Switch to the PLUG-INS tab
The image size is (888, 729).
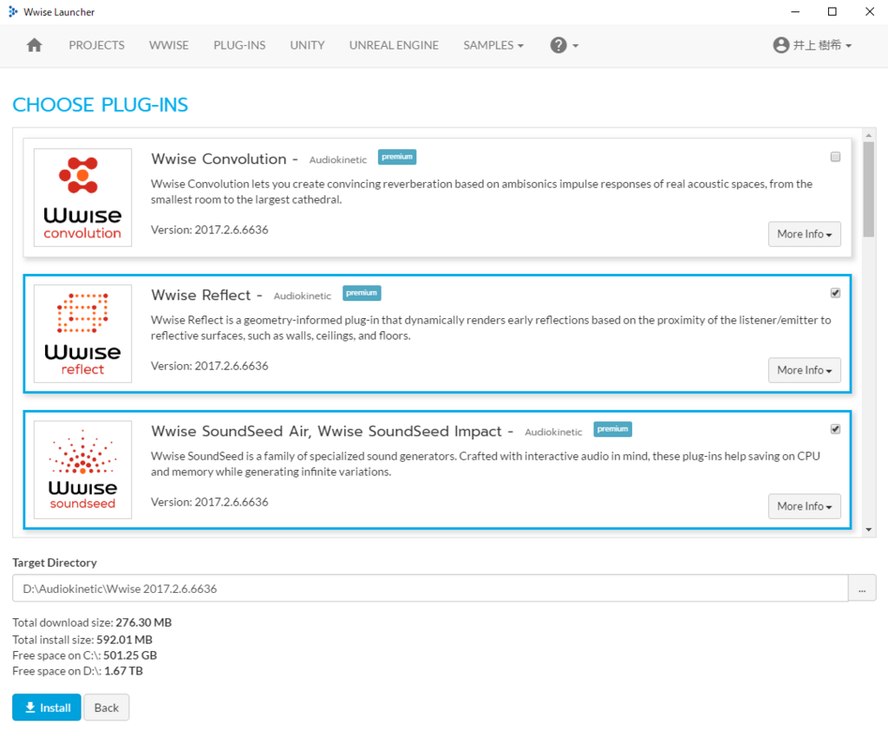point(239,45)
